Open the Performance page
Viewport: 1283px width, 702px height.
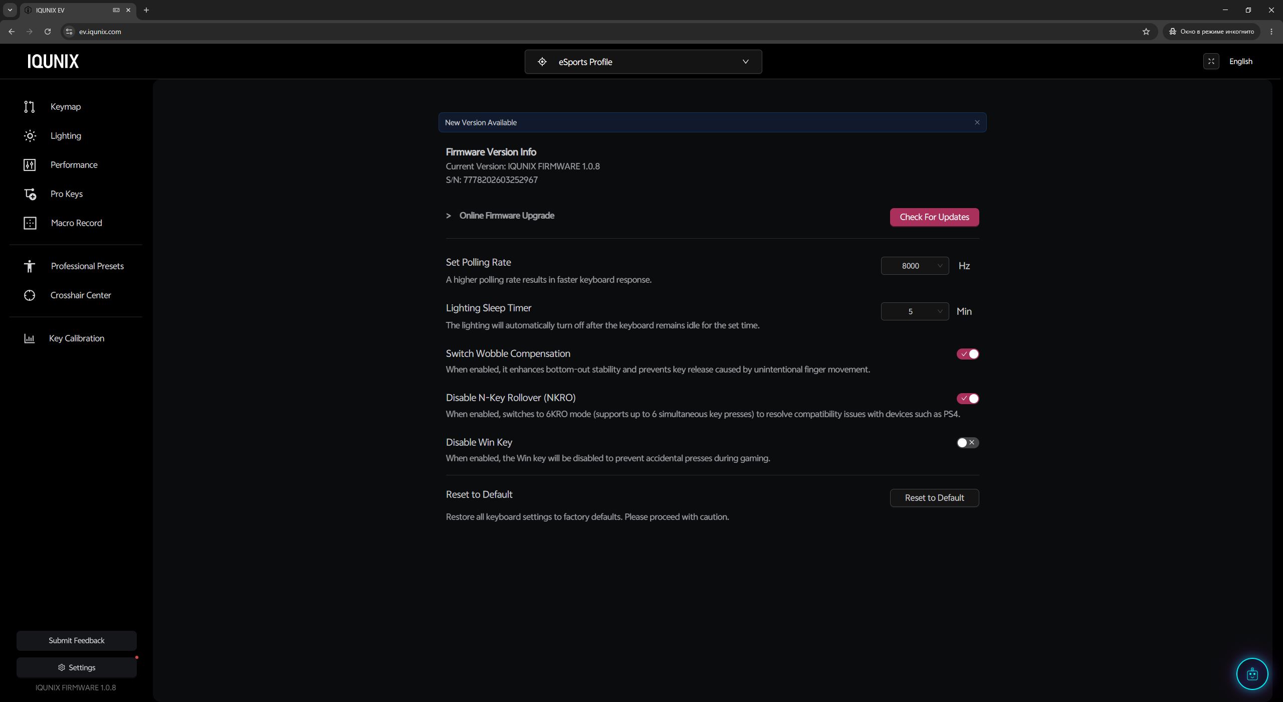point(74,165)
